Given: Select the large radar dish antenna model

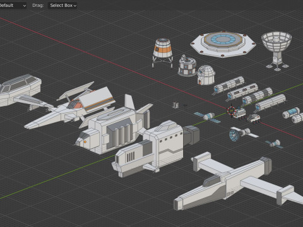Looking at the screenshot, I should (x=276, y=50).
